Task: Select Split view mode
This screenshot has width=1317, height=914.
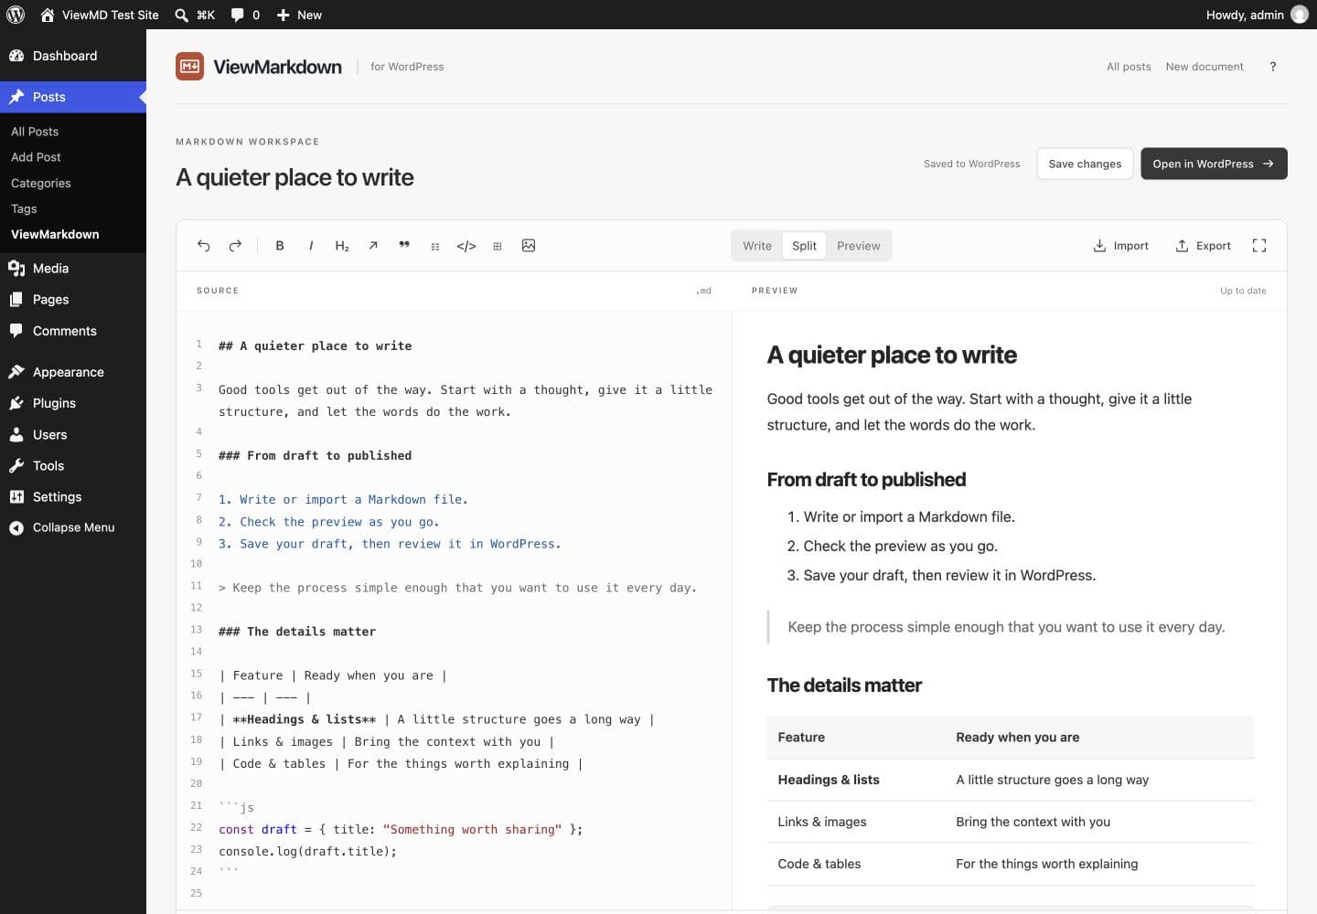Action: point(804,246)
